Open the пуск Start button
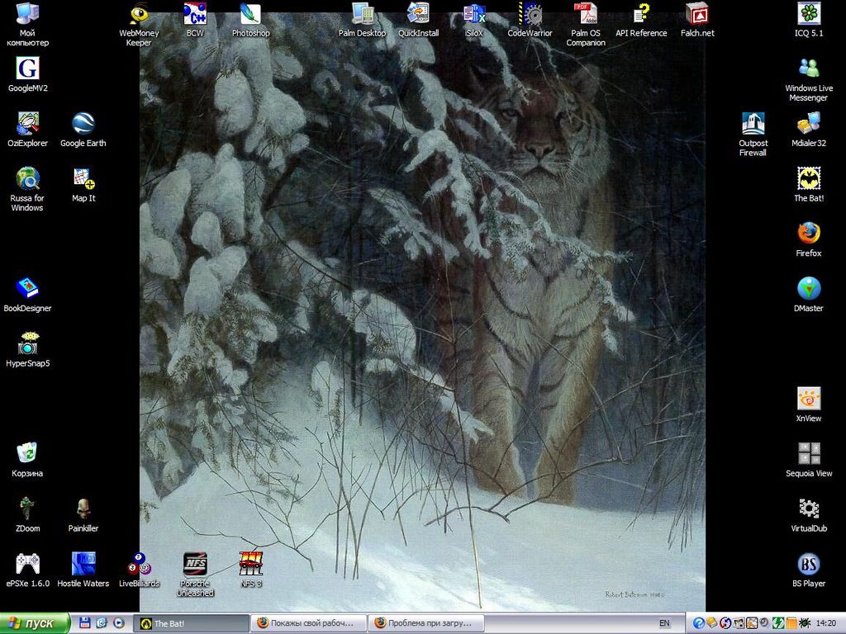 point(34,623)
